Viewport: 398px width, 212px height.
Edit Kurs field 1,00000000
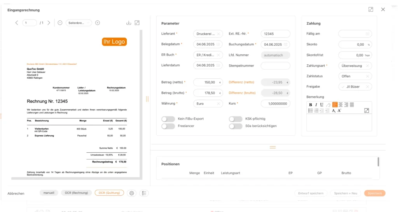click(276, 104)
